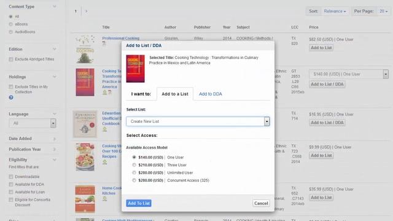Image resolution: width=393 pixels, height=221 pixels.
Task: Add the $35.99 title to list
Action: 321,198
